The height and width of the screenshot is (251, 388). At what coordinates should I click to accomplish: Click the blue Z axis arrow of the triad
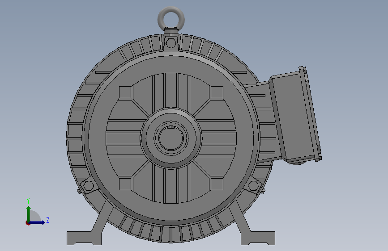click(x=37, y=222)
